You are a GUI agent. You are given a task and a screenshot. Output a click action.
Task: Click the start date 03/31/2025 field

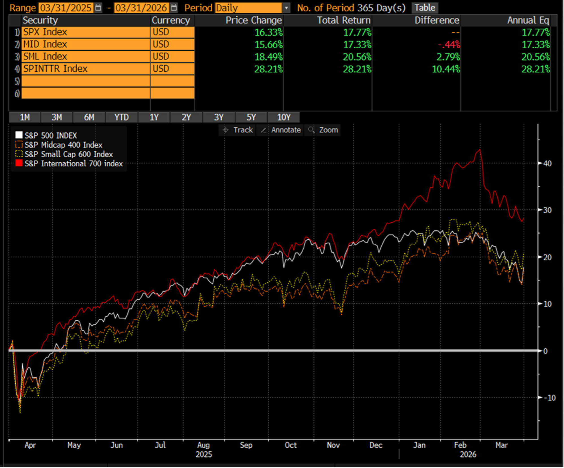[x=66, y=8]
